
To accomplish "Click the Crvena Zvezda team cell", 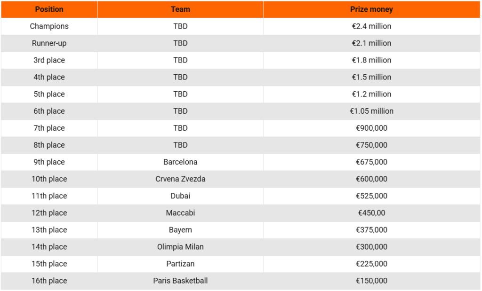I will tap(180, 179).
